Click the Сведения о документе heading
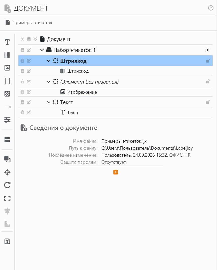Viewport: 217px width, 270px height. tap(63, 128)
